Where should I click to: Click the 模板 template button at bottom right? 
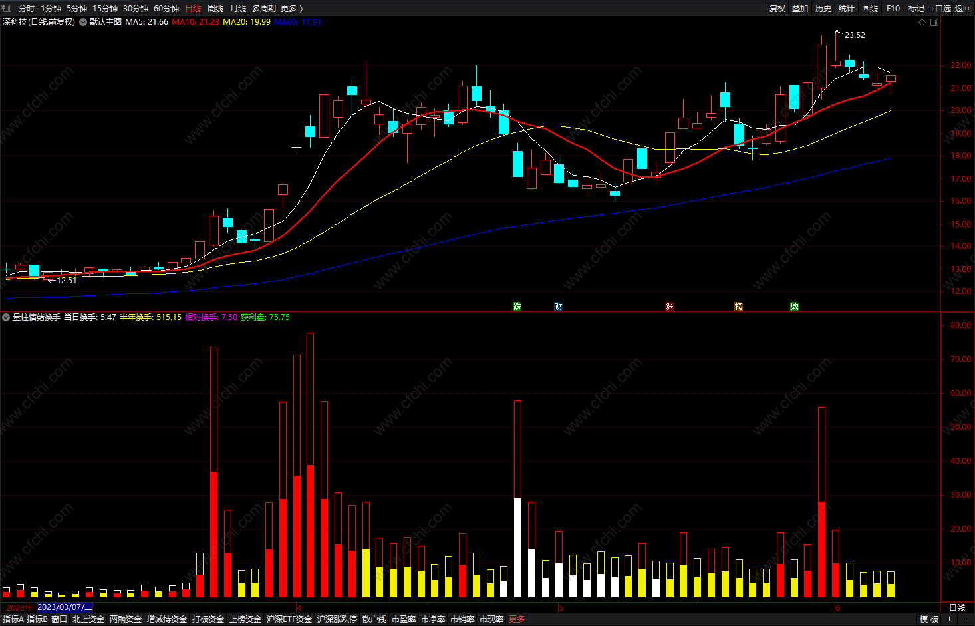tap(929, 619)
